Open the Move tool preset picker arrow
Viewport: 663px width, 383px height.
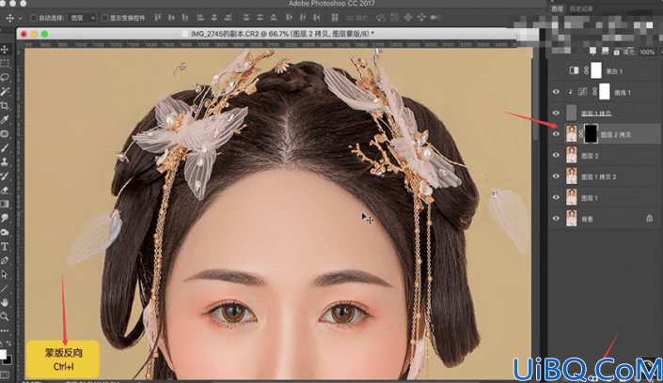(x=20, y=18)
